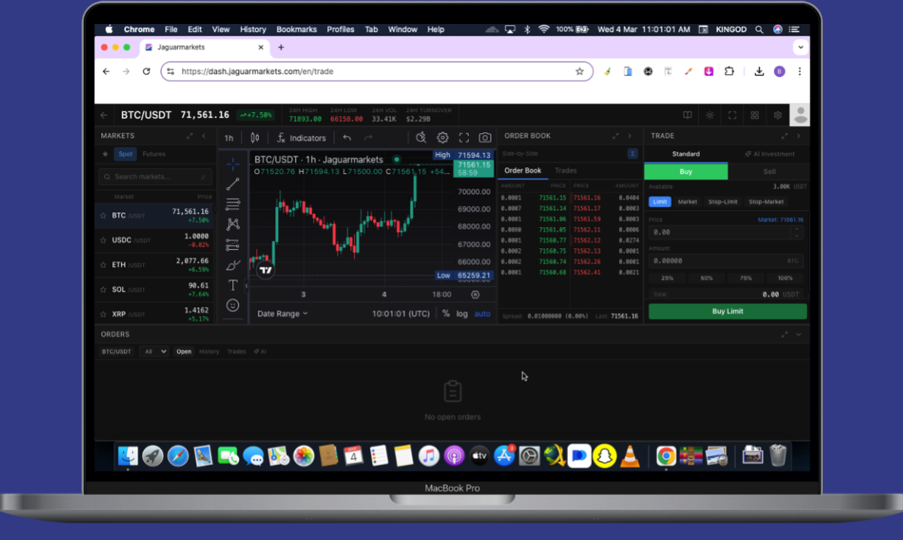The height and width of the screenshot is (540, 903).
Task: Open Launchpad from the Dock
Action: click(x=152, y=456)
